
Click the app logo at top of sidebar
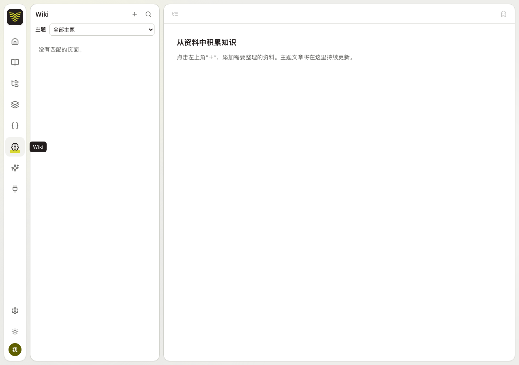tap(15, 17)
